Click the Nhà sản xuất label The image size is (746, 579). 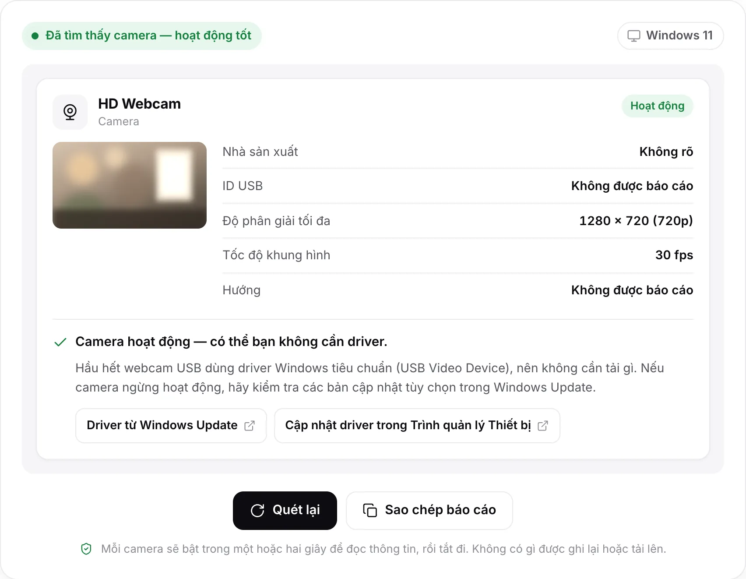(x=260, y=152)
